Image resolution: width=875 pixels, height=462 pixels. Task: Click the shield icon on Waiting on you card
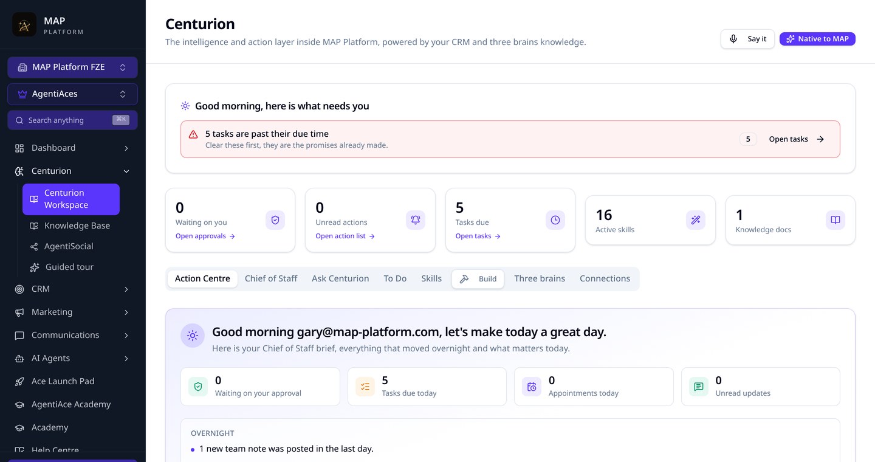(x=275, y=220)
